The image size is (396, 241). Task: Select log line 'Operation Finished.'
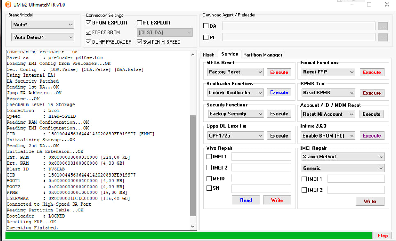pyautogui.click(x=32, y=227)
